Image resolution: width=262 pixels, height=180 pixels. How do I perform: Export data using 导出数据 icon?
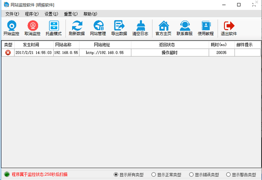(119, 26)
